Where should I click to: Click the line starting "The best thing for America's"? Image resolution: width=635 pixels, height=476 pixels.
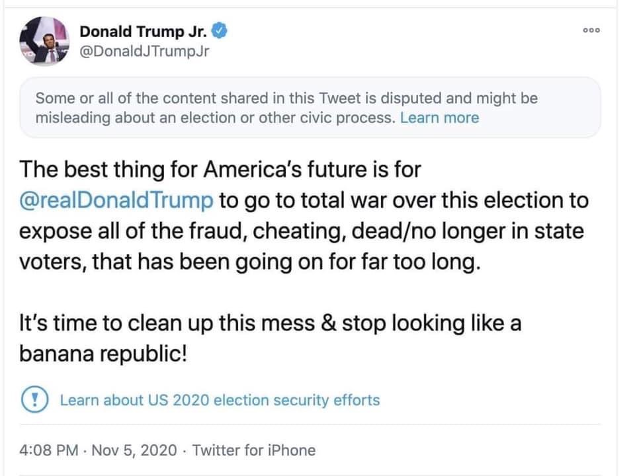point(220,169)
